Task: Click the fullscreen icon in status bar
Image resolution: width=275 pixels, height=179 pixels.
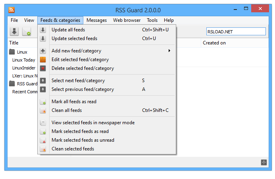Action: tap(264, 162)
